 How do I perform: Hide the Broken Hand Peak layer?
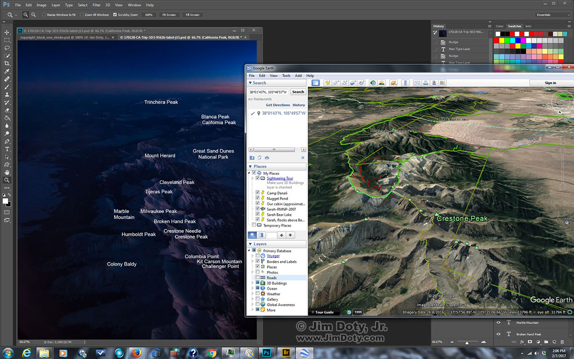[x=498, y=334]
